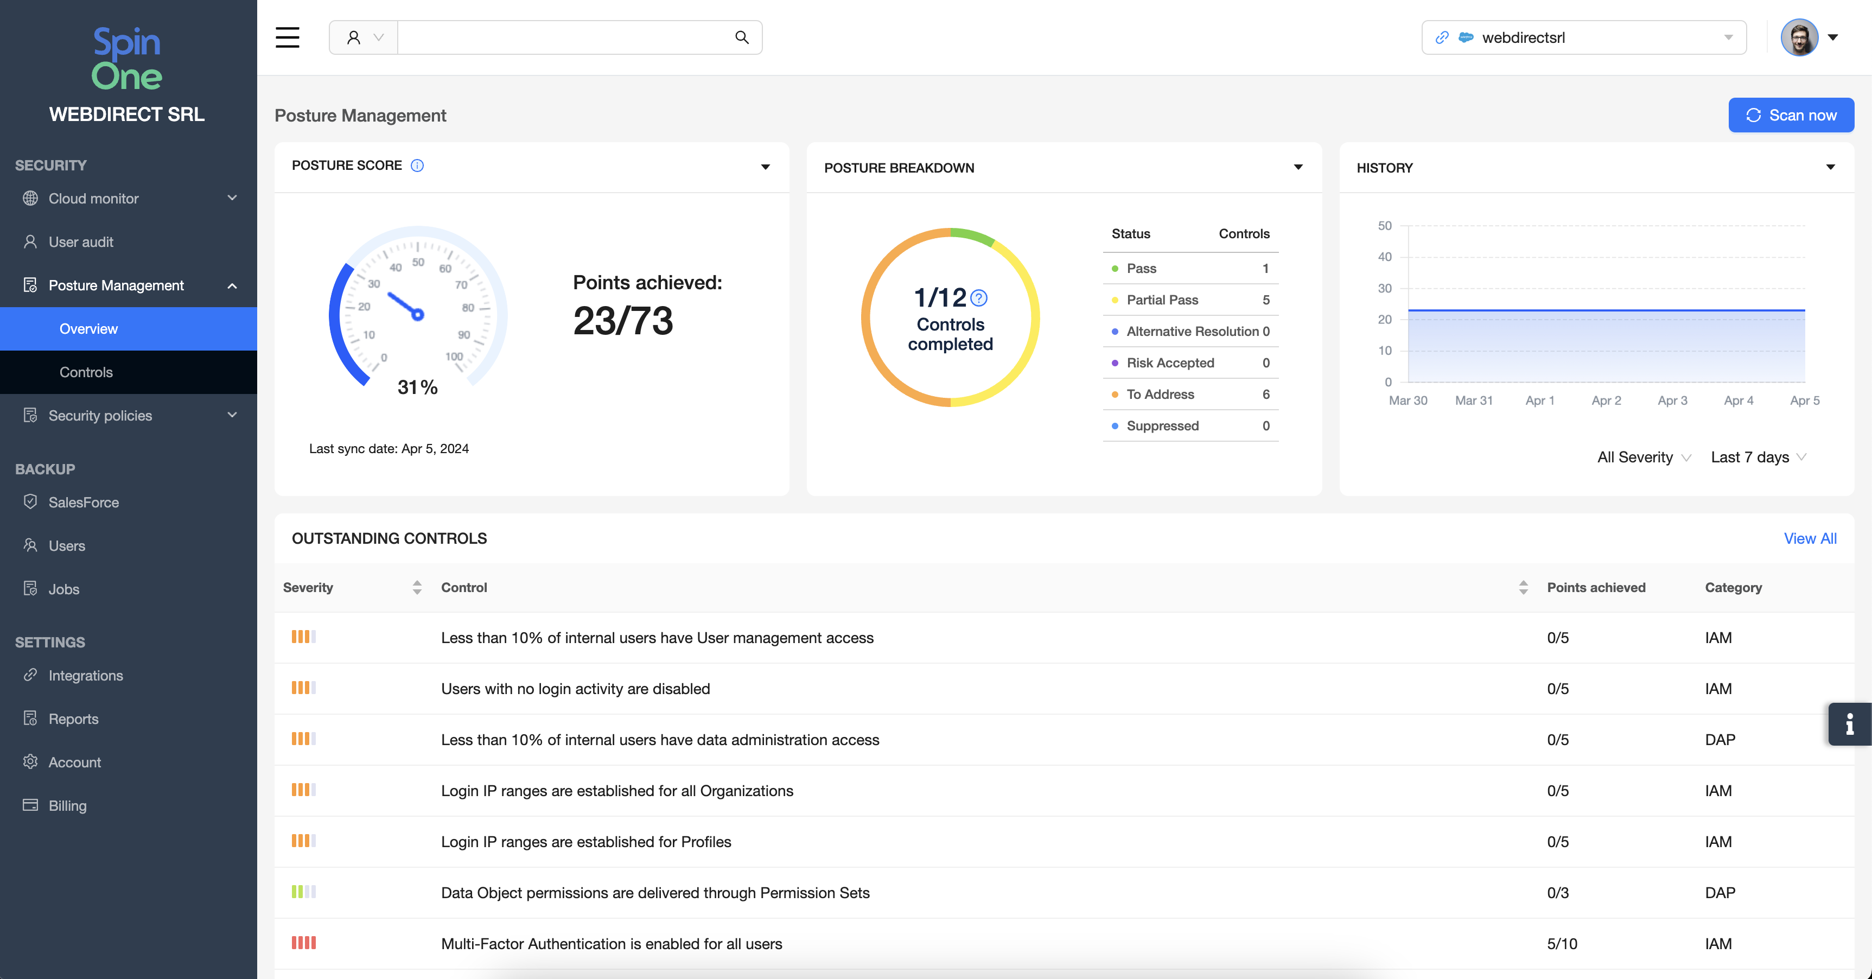Click the Account gear icon

coord(30,761)
